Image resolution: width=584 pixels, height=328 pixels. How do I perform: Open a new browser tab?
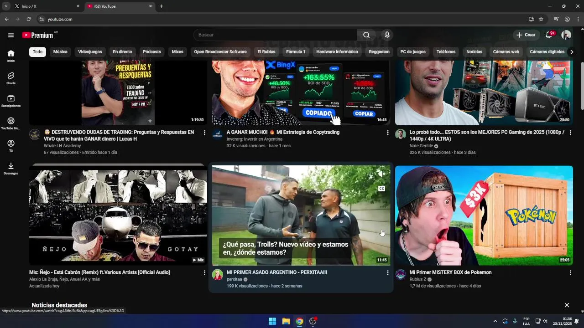click(161, 6)
